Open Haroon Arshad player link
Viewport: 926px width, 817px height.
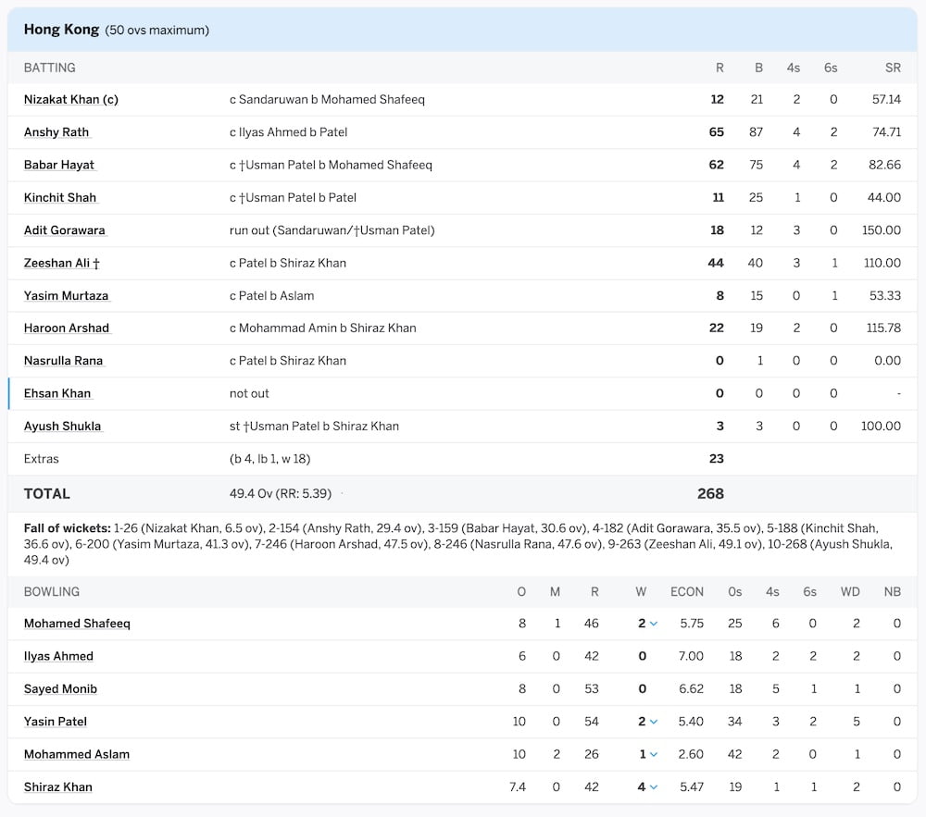pos(67,328)
